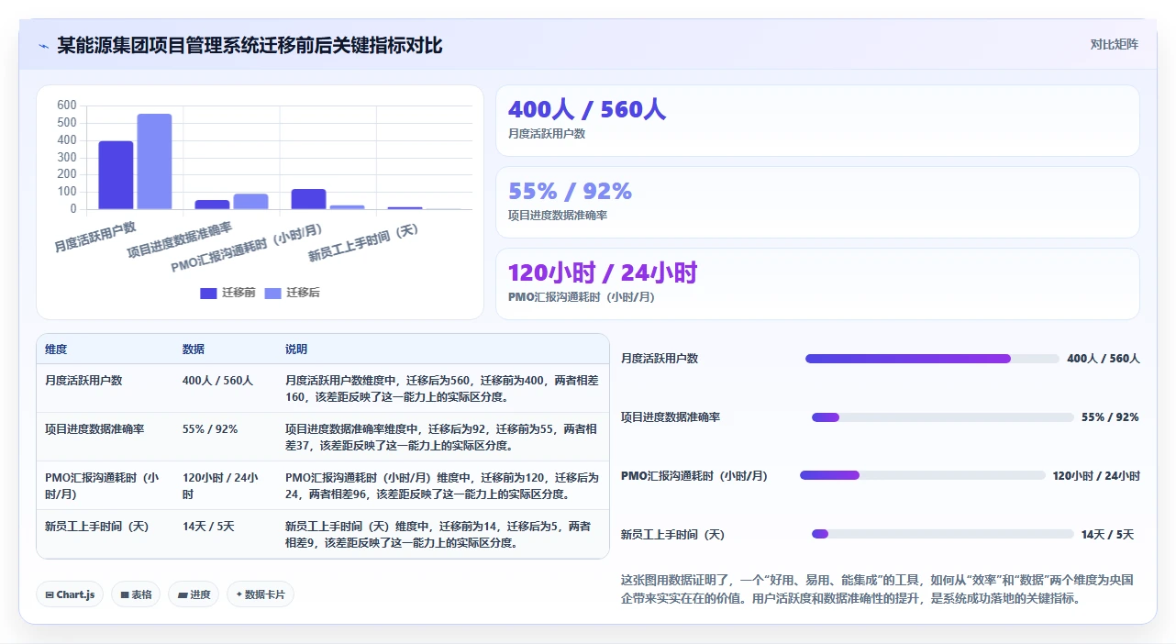Click the 400人 / 560人 stat card
This screenshot has height=644, width=1176.
tap(817, 121)
